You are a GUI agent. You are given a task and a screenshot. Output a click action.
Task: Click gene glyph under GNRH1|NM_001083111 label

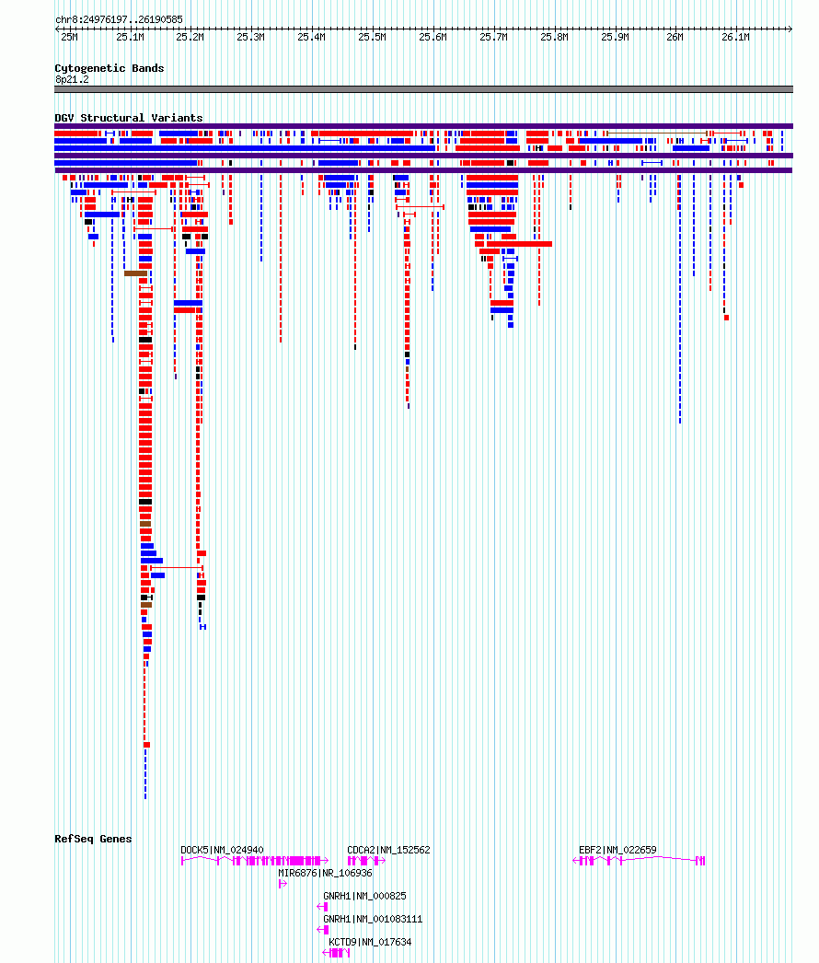[x=322, y=930]
